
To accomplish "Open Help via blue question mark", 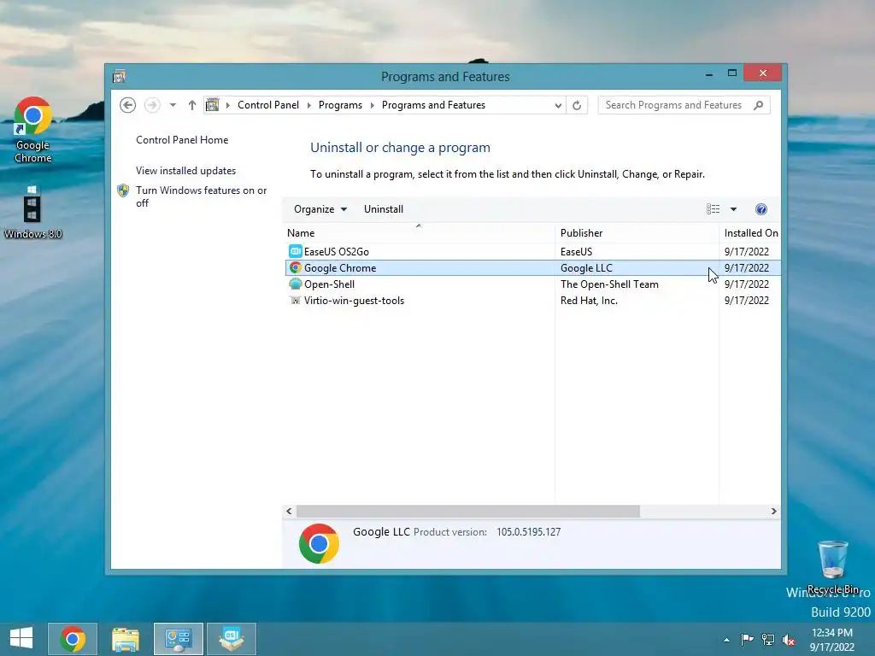I will click(761, 209).
